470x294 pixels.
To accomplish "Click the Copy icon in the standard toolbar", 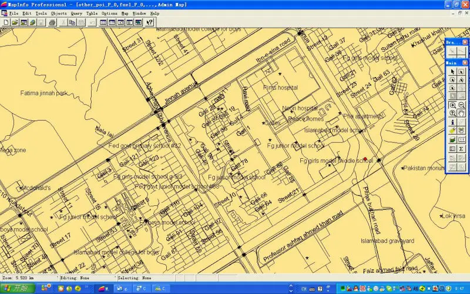I will pyautogui.click(x=72, y=22).
